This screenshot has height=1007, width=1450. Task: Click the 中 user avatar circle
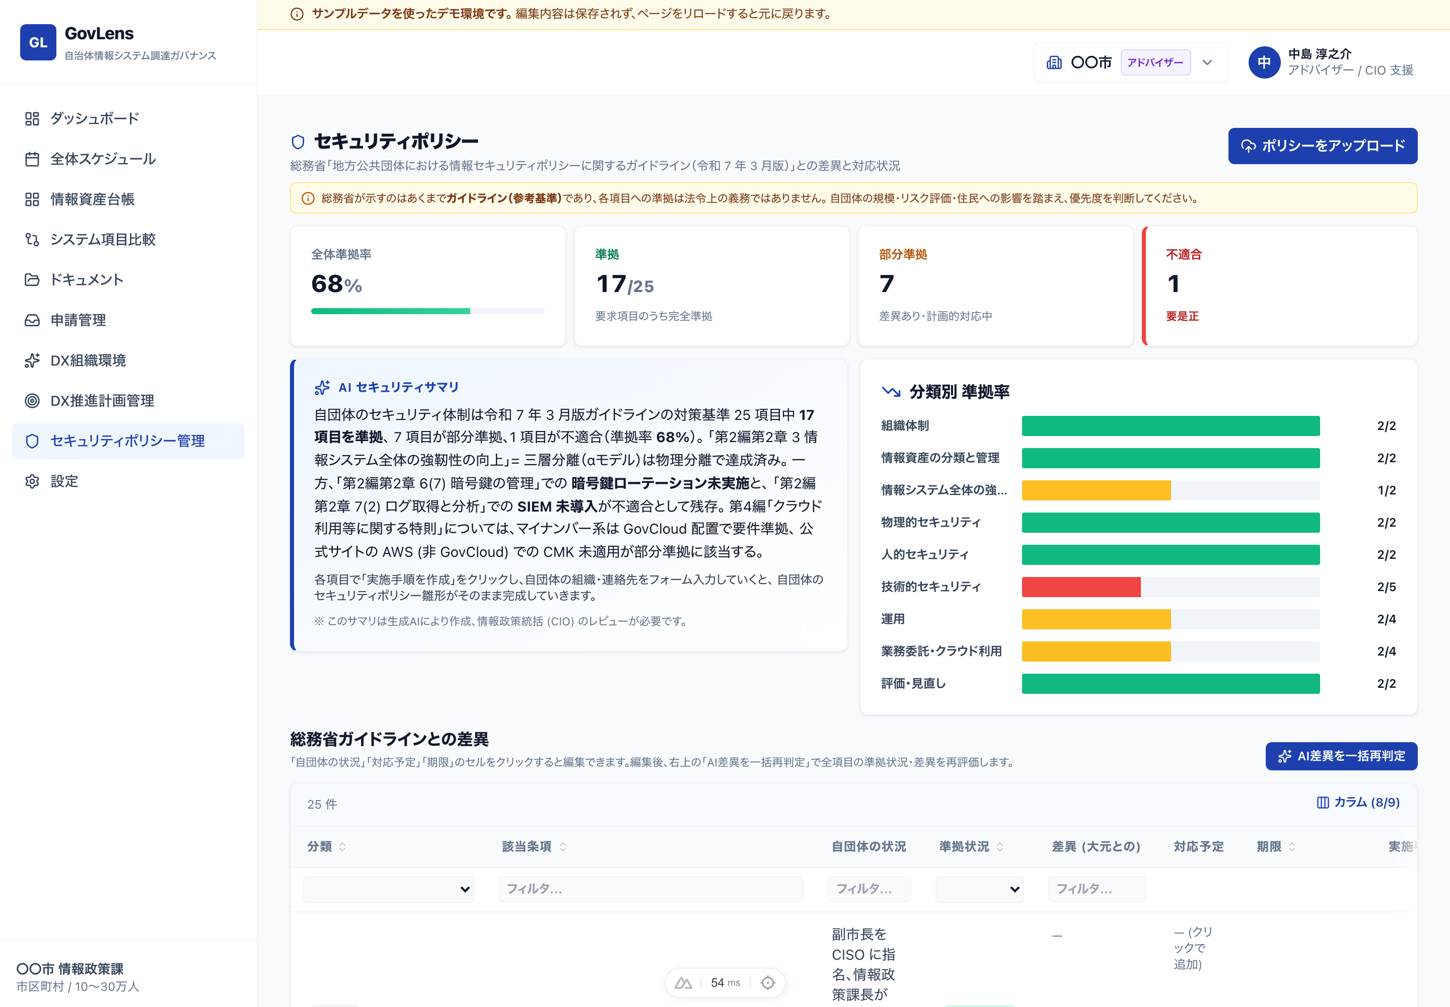[1264, 62]
